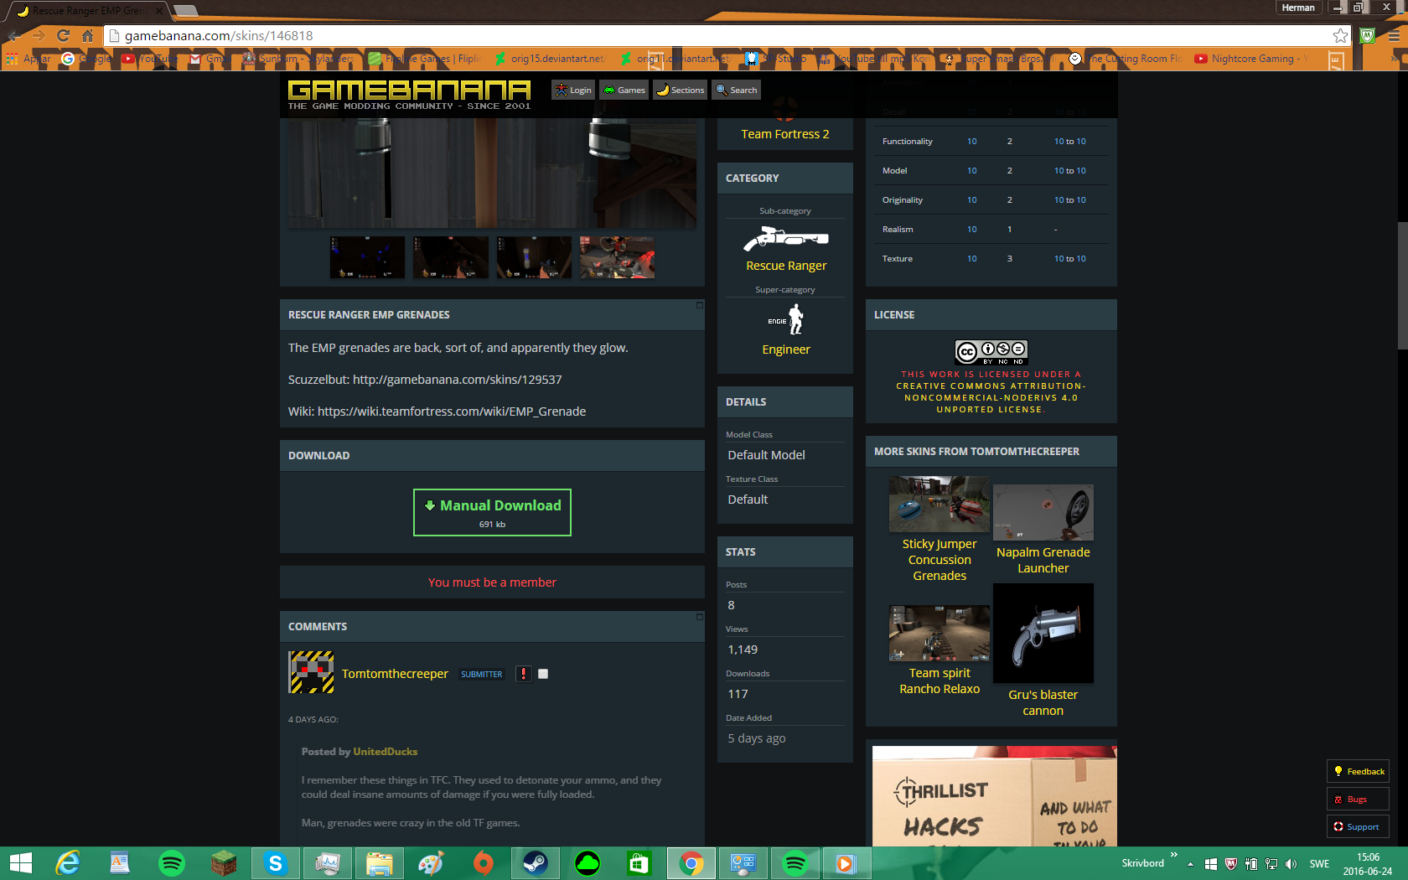Viewport: 1408px width, 880px height.
Task: Open the fourth red-tinted screenshot thumbnail
Action: [617, 257]
